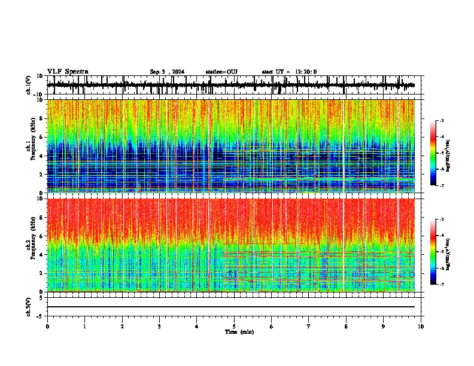Click the "start UT = 12:20:0" header text
Screen dimensions: 474x366
click(289, 72)
